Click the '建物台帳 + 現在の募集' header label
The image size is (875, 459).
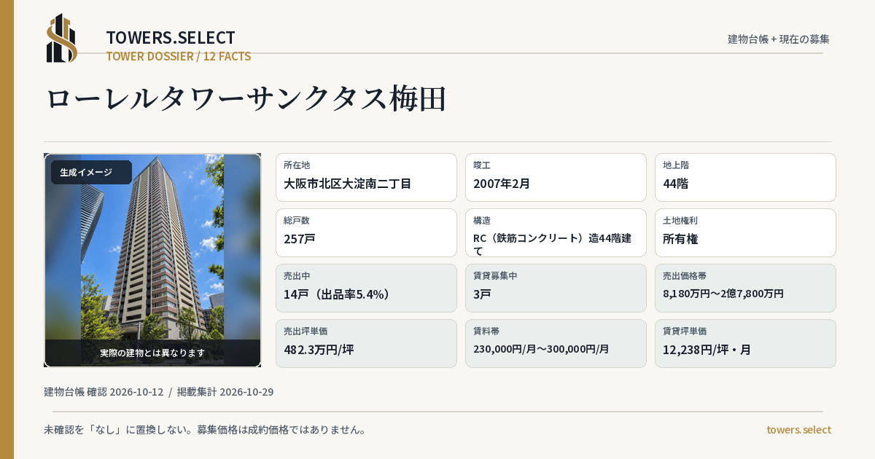tap(779, 39)
